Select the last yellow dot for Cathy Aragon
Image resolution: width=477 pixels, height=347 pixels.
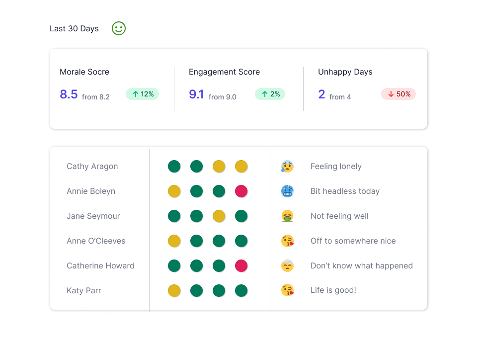pos(241,167)
